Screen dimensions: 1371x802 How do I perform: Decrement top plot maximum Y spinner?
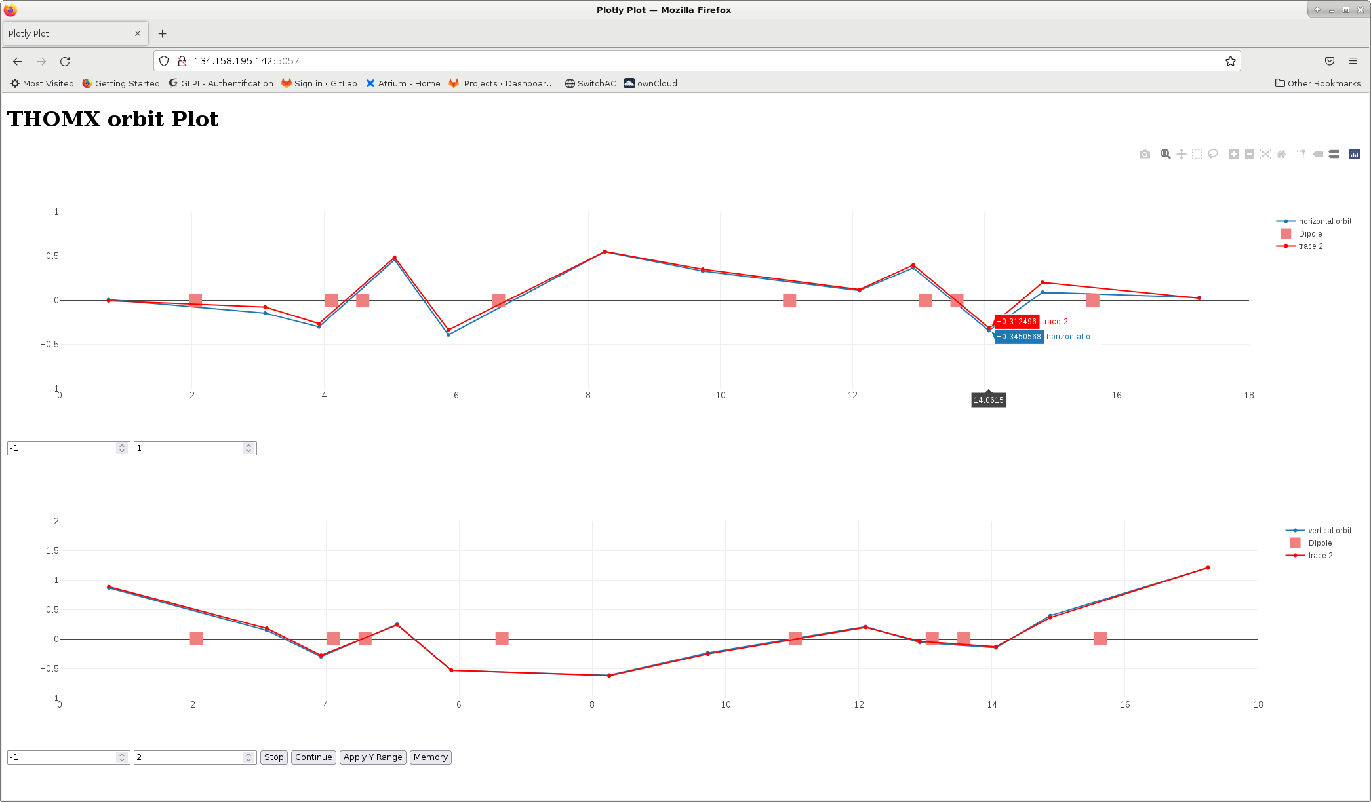(248, 451)
